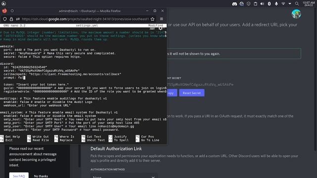The image size is (317, 178).
Task: Open the Discord tray icon
Action: tap(234, 3)
